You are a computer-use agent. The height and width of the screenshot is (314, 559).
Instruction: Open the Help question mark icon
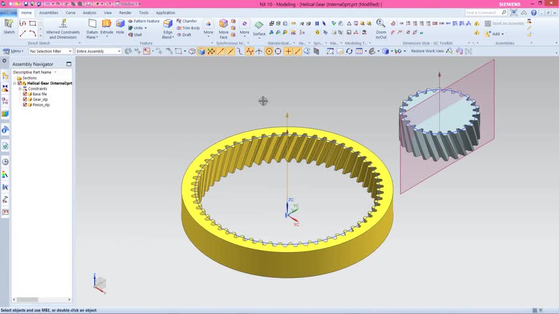533,12
